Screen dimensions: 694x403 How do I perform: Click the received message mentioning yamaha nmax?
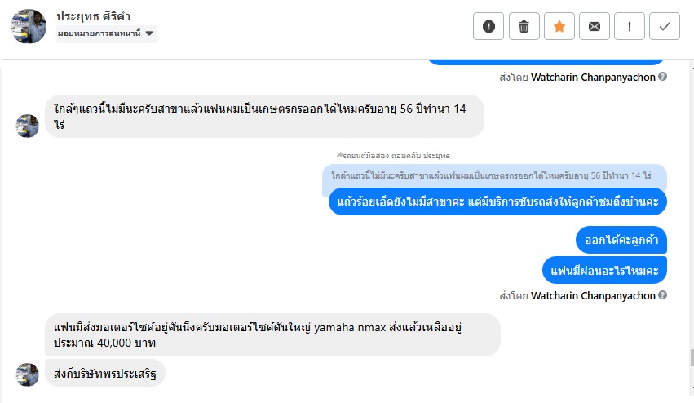coord(272,334)
